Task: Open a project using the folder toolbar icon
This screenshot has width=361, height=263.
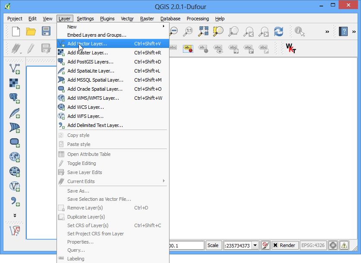Action: [x=31, y=31]
